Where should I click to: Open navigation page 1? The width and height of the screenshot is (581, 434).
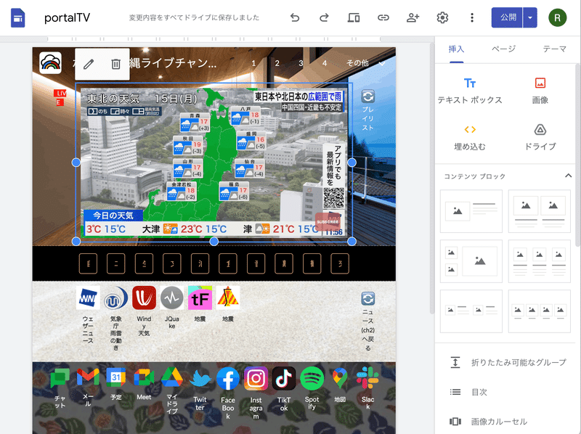(253, 63)
